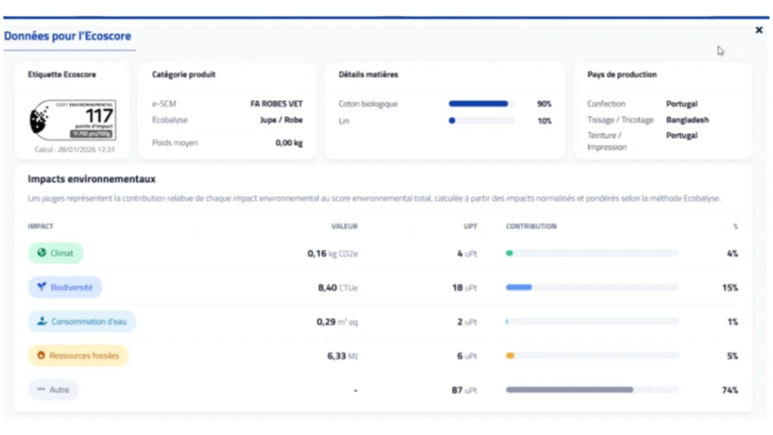This screenshot has height=435, width=773.
Task: Click the Ressources fossiles flame icon
Action: point(41,355)
